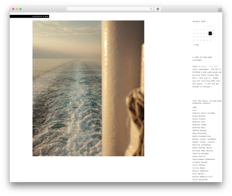This screenshot has width=232, height=196.
Task: Open a new tab with plus button
Action: pyautogui.click(x=220, y=10)
